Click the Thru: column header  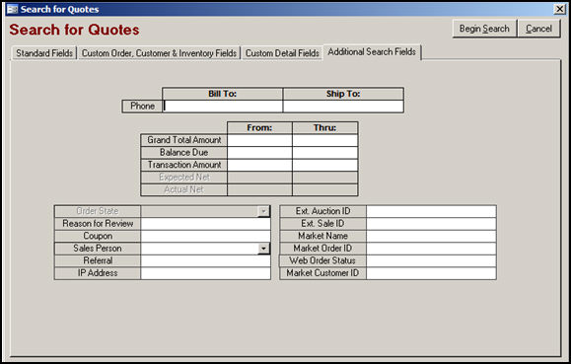click(324, 128)
